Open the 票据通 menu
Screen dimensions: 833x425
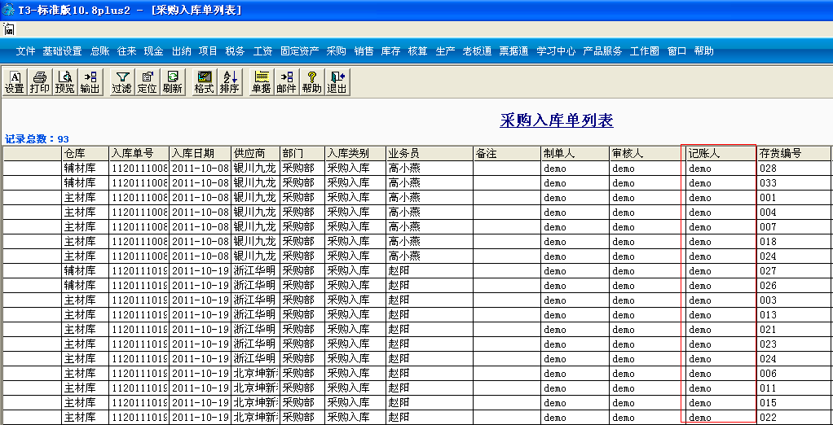click(x=513, y=51)
